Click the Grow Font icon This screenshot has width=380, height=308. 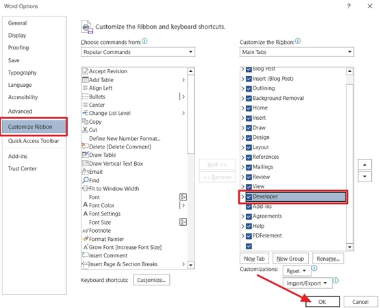pyautogui.click(x=86, y=247)
